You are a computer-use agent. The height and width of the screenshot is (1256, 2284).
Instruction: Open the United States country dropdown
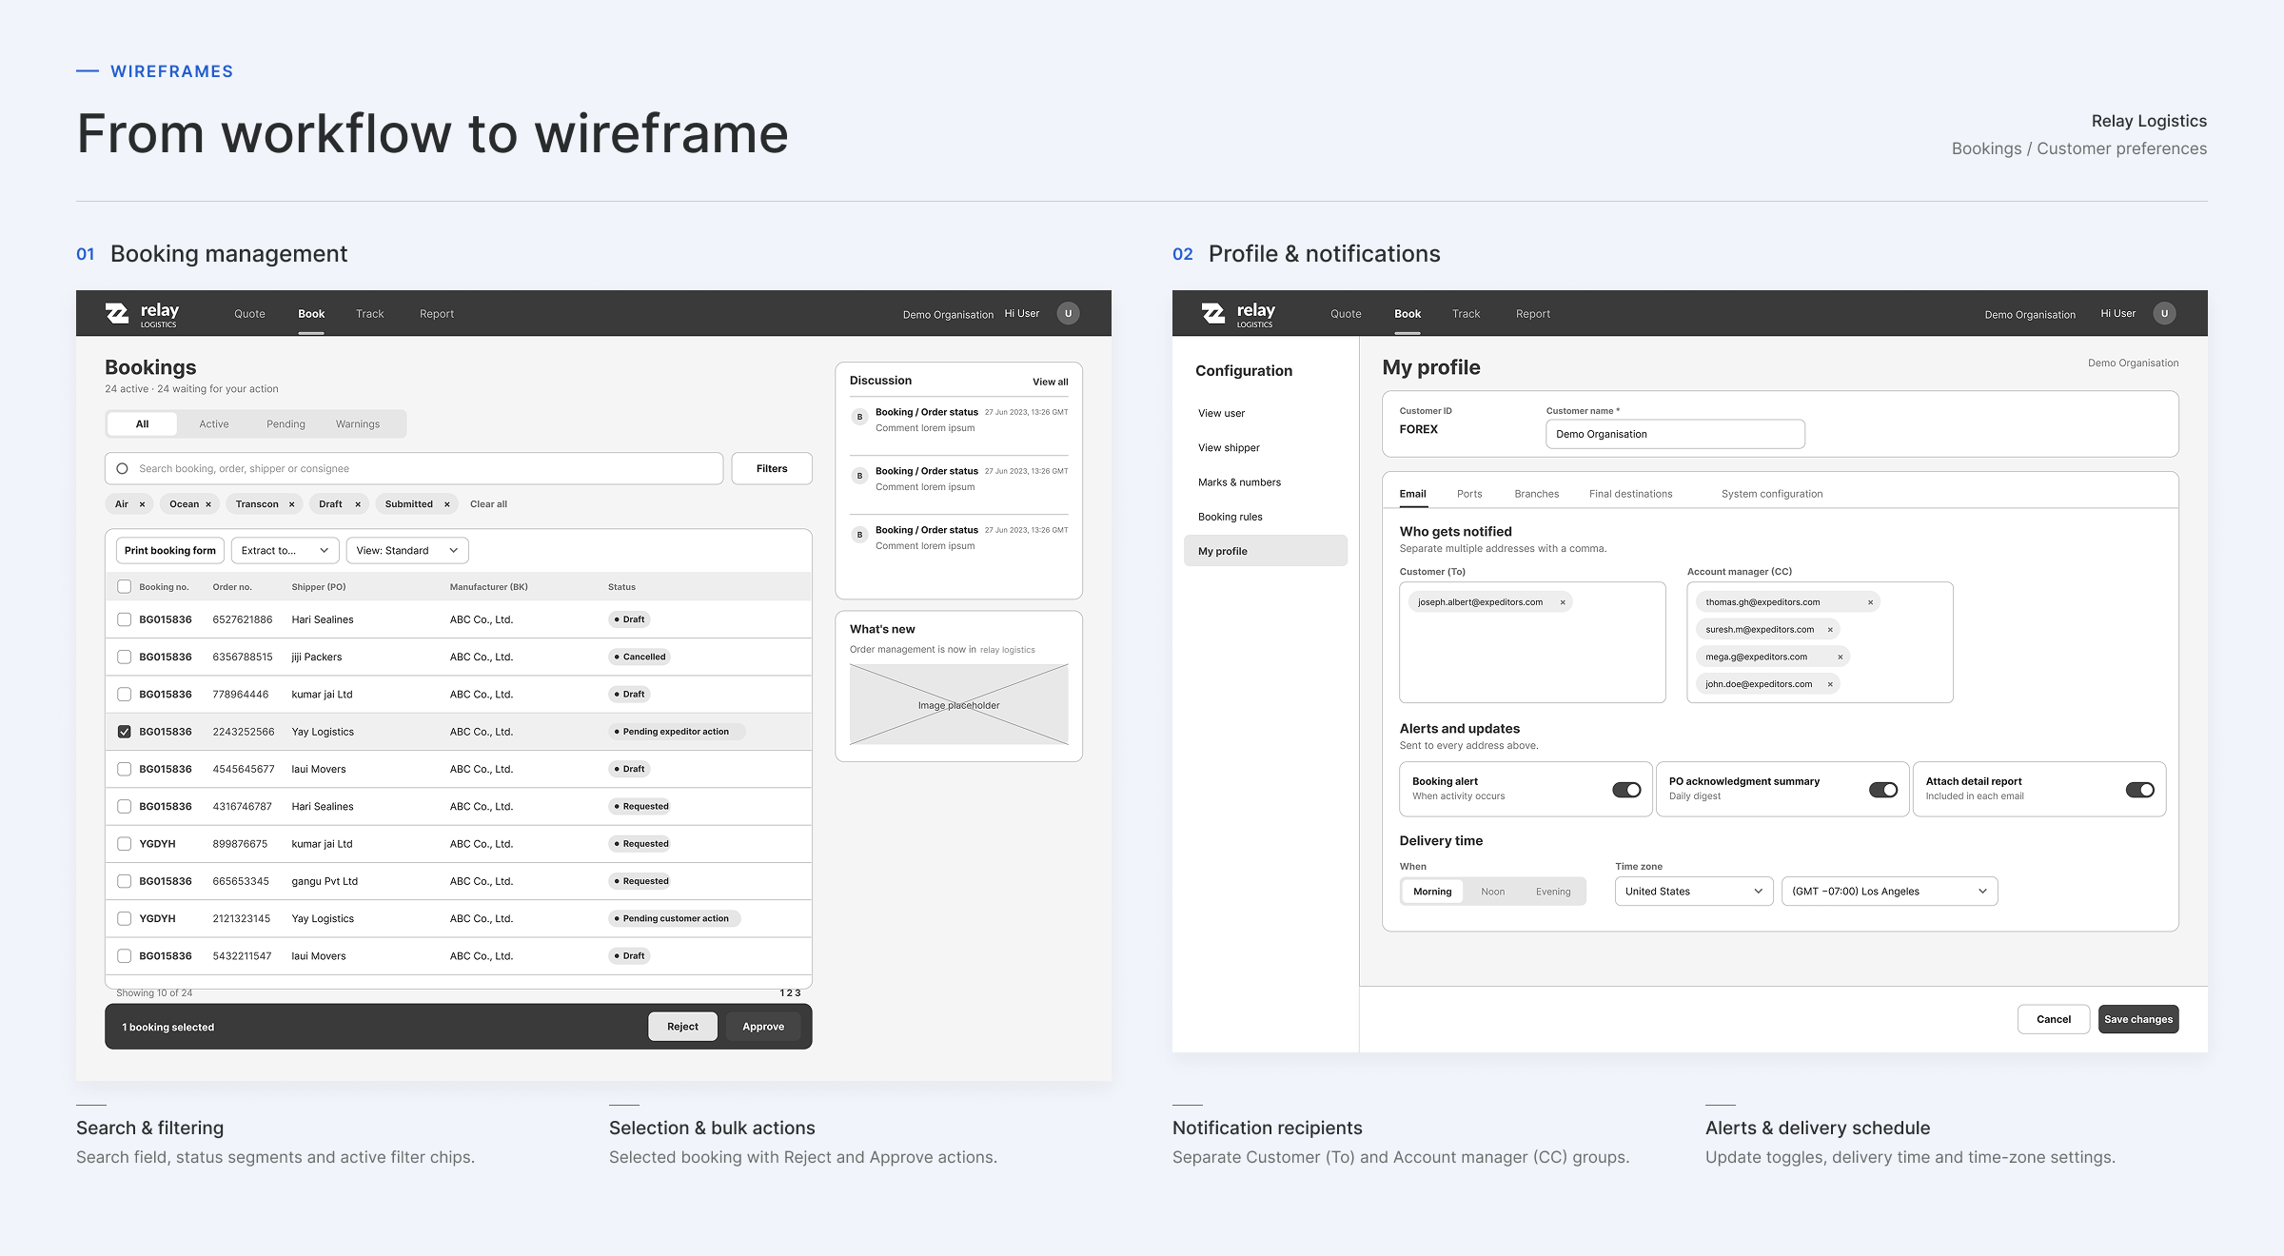(1694, 892)
